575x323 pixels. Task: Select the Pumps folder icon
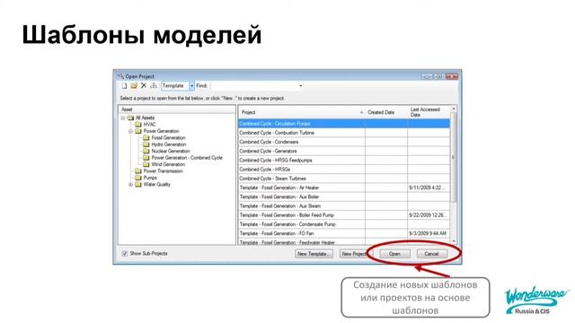[138, 178]
